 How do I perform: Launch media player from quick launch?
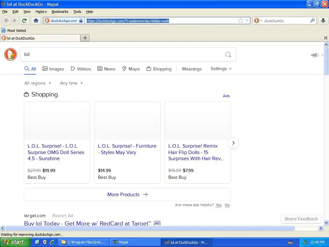click(x=45, y=242)
